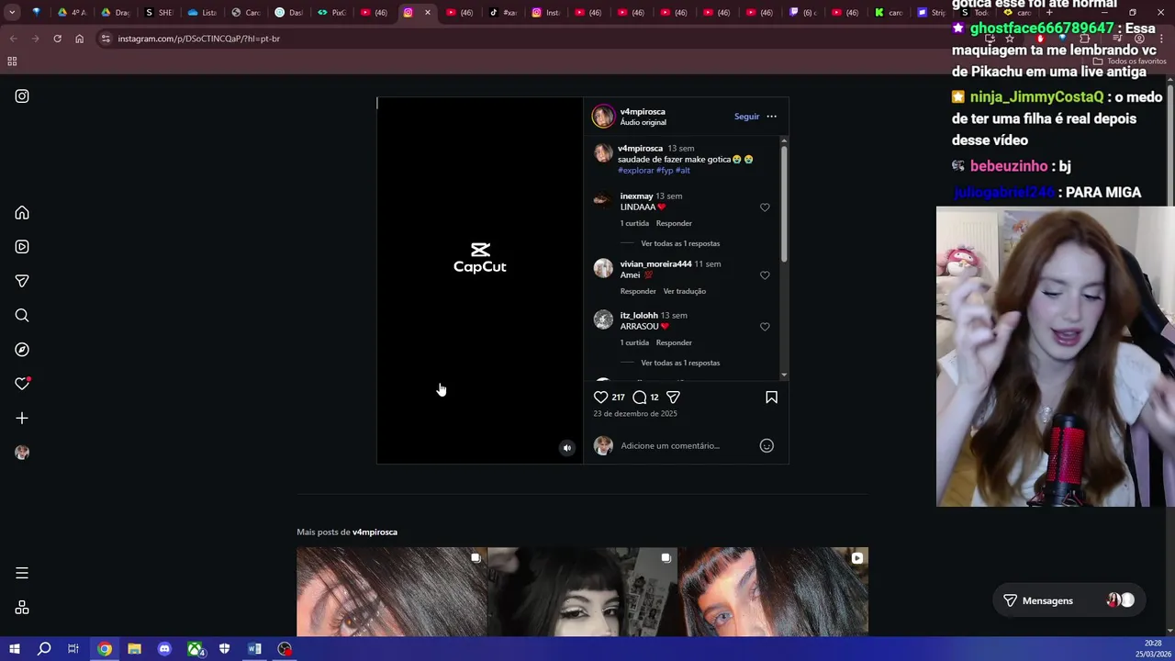Open the Mensagens floating button
Viewport: 1175px width, 661px height.
click(x=1069, y=600)
